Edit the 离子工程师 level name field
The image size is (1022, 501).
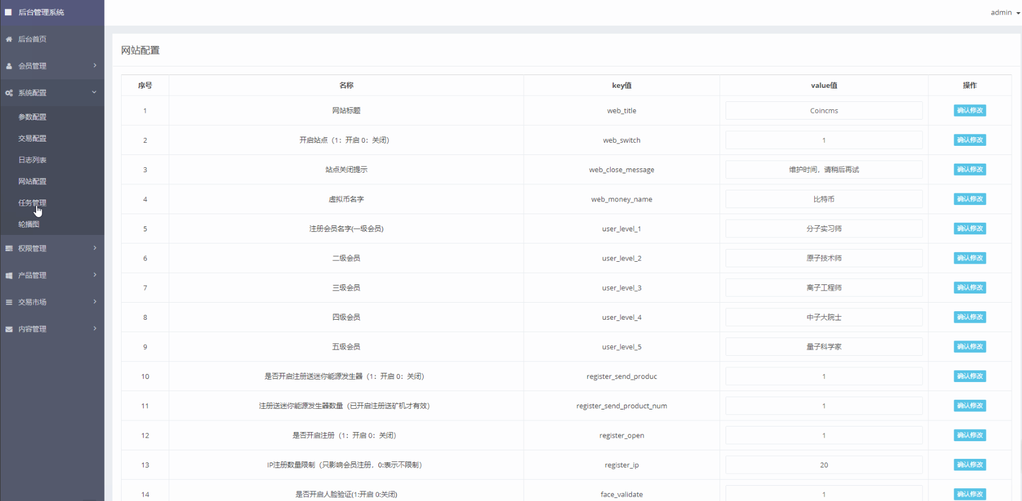pyautogui.click(x=824, y=287)
